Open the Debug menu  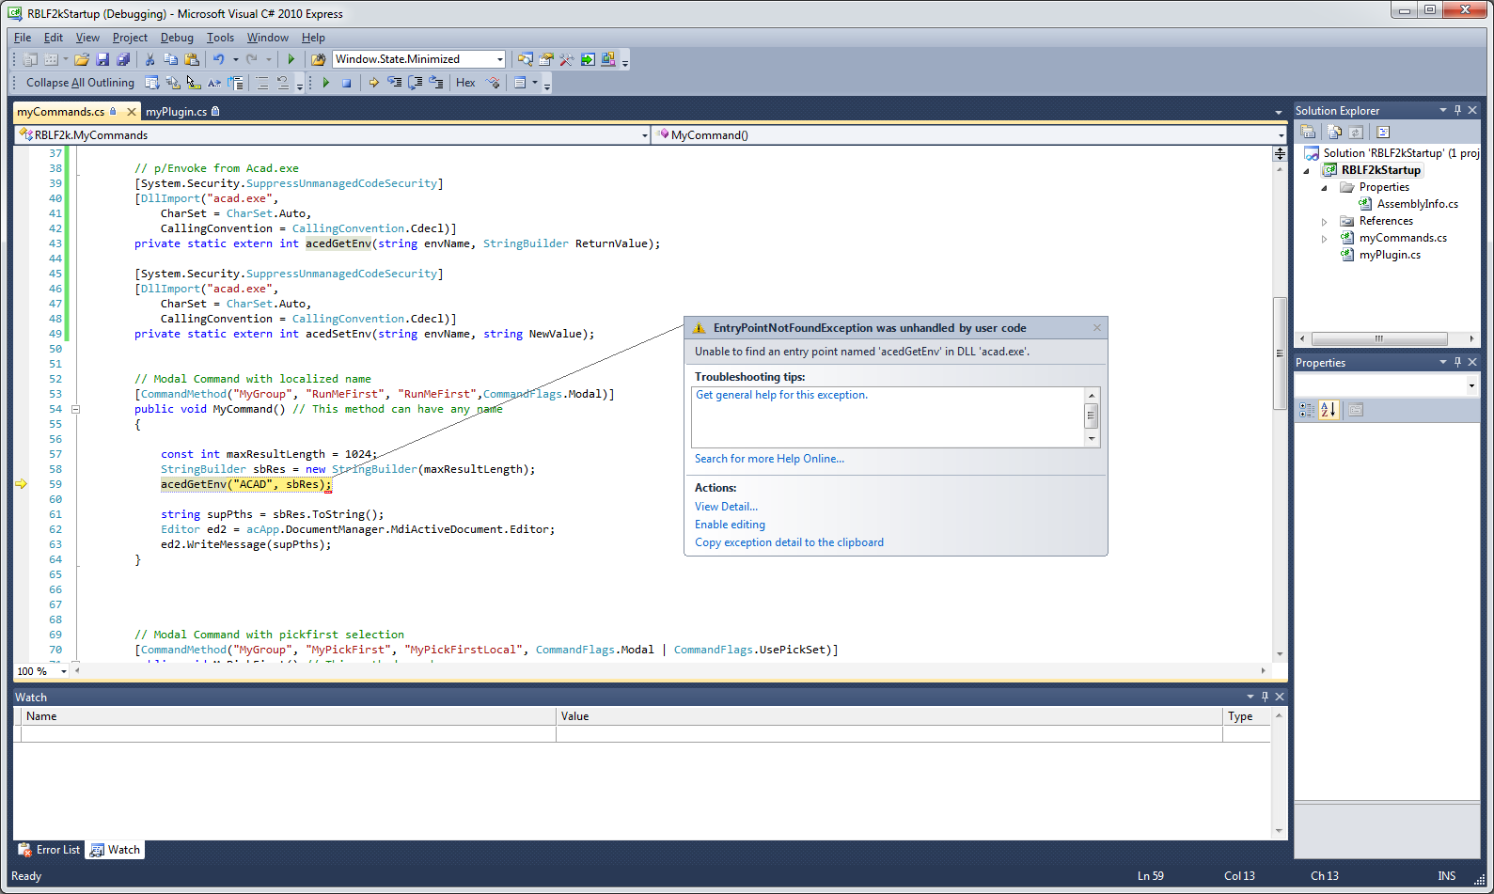(x=177, y=38)
